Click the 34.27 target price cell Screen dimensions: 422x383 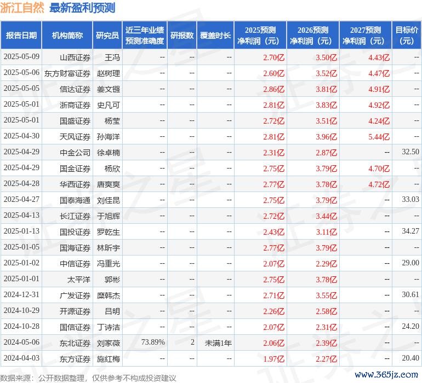(410, 231)
